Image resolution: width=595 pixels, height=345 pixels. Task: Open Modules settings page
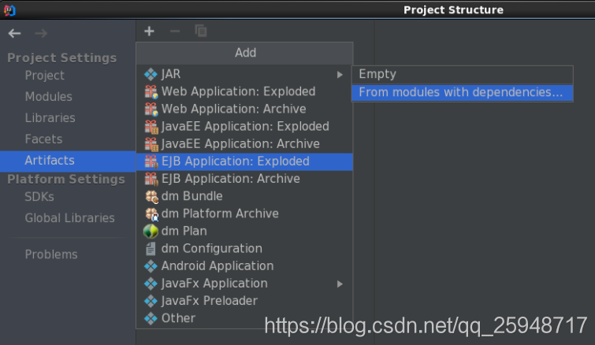point(49,97)
